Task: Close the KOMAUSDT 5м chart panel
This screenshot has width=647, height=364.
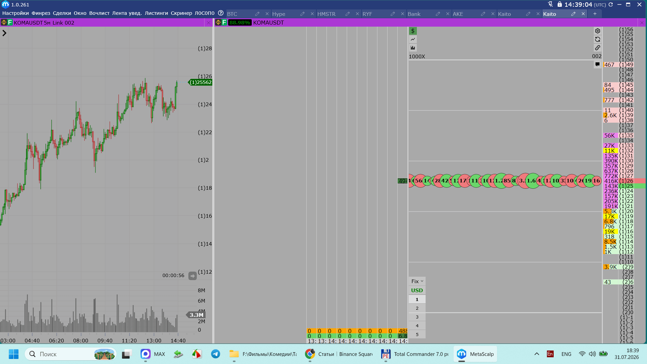Action: click(209, 23)
